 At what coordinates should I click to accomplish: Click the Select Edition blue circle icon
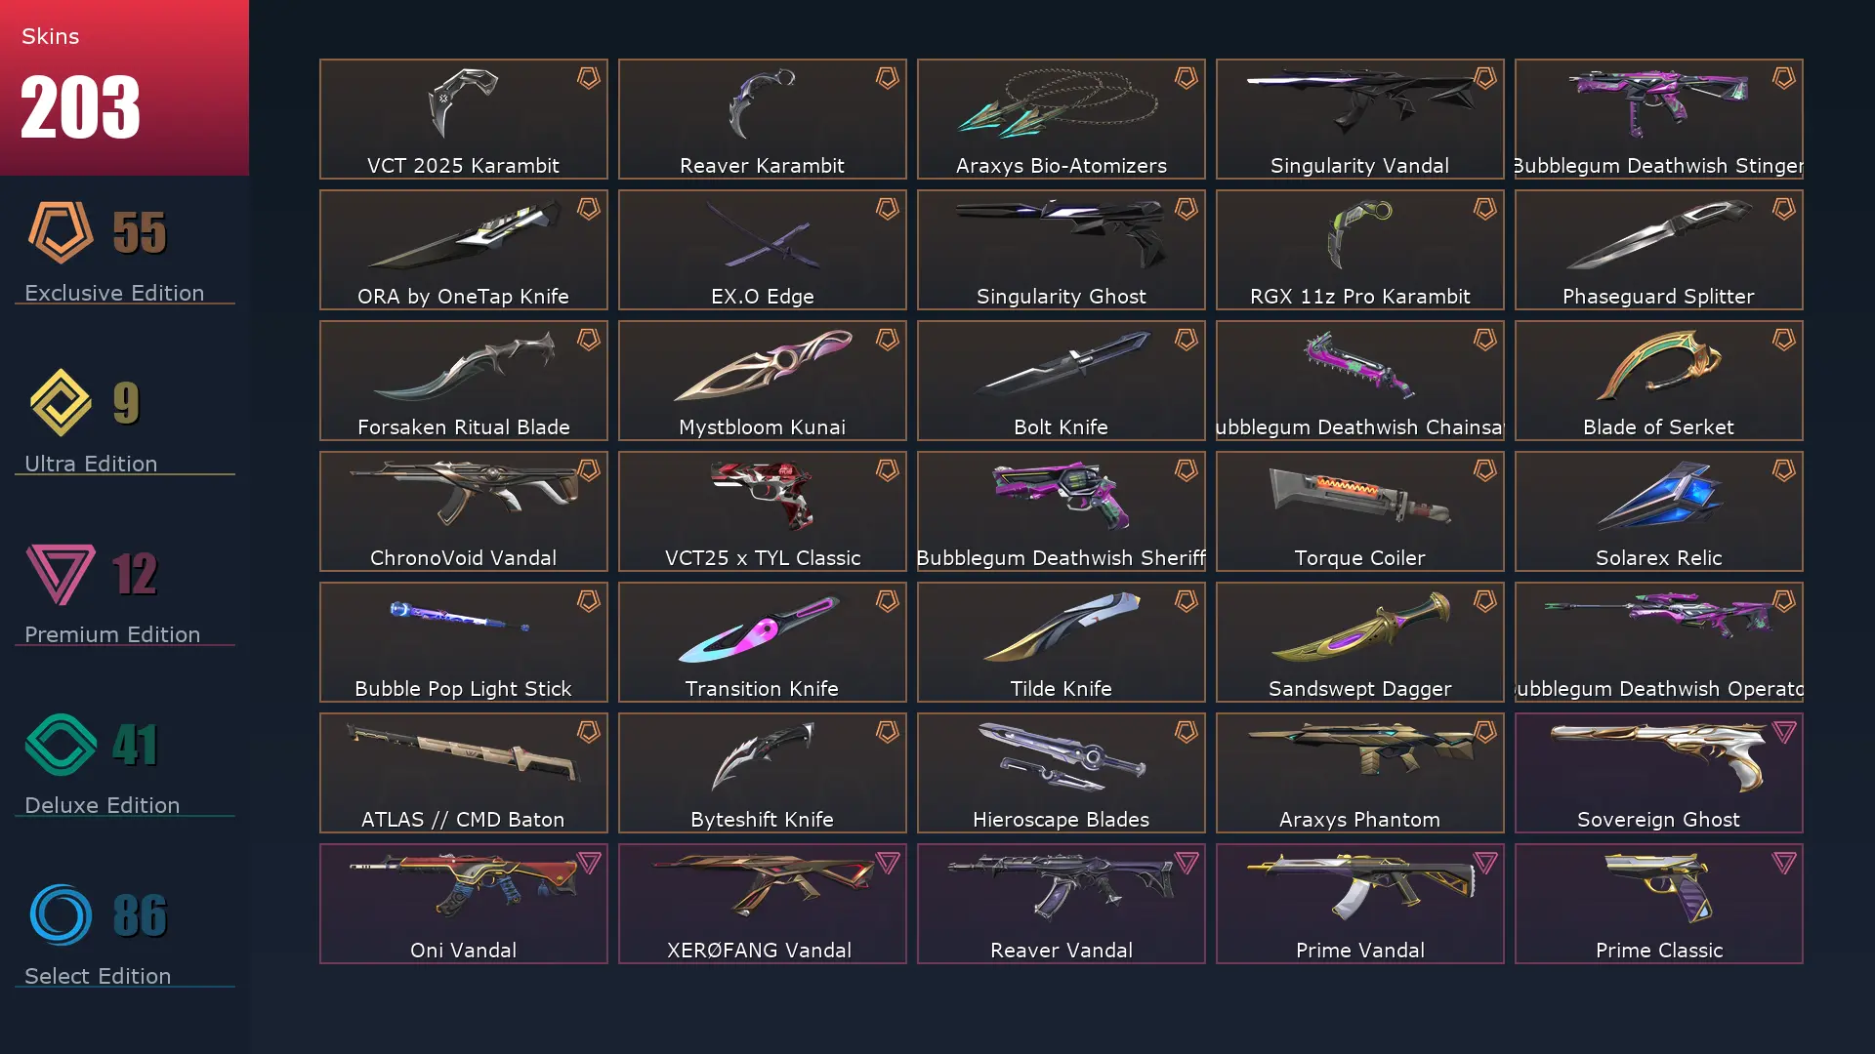point(61,915)
